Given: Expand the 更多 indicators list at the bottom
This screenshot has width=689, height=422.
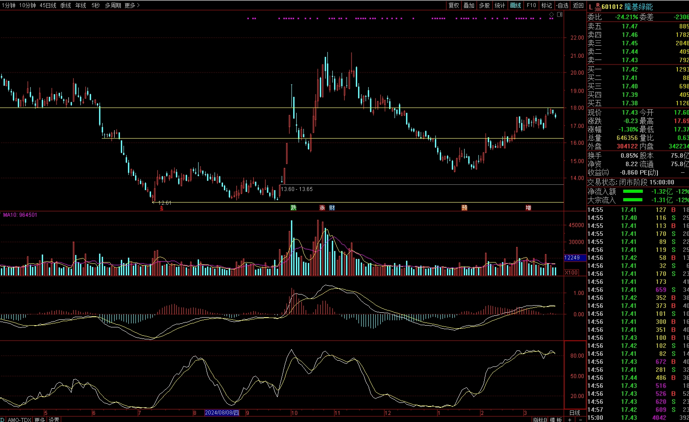Looking at the screenshot, I should [40, 419].
